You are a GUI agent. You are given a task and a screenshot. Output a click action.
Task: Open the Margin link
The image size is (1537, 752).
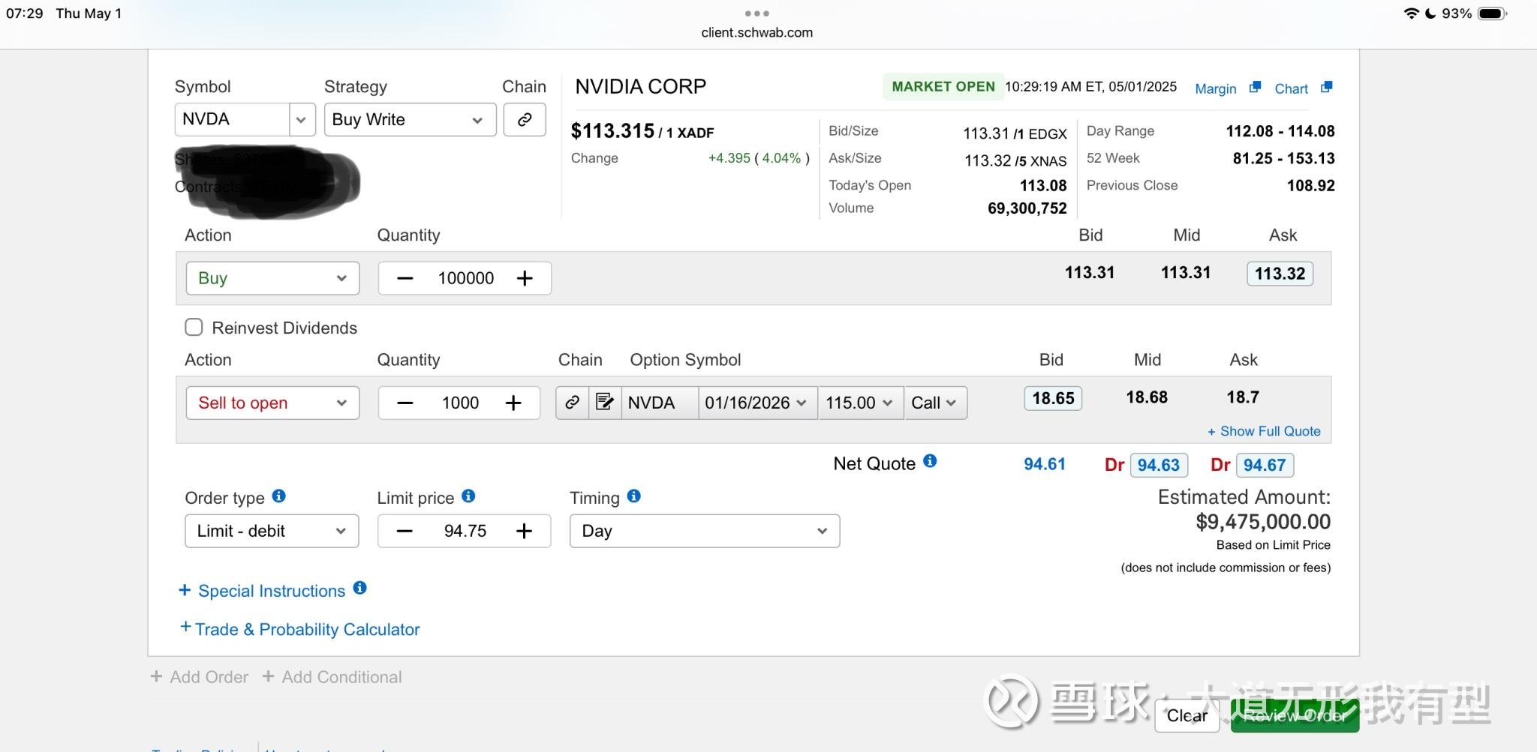(1215, 88)
